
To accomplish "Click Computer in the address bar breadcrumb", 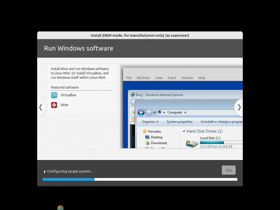I will pyautogui.click(x=175, y=112).
